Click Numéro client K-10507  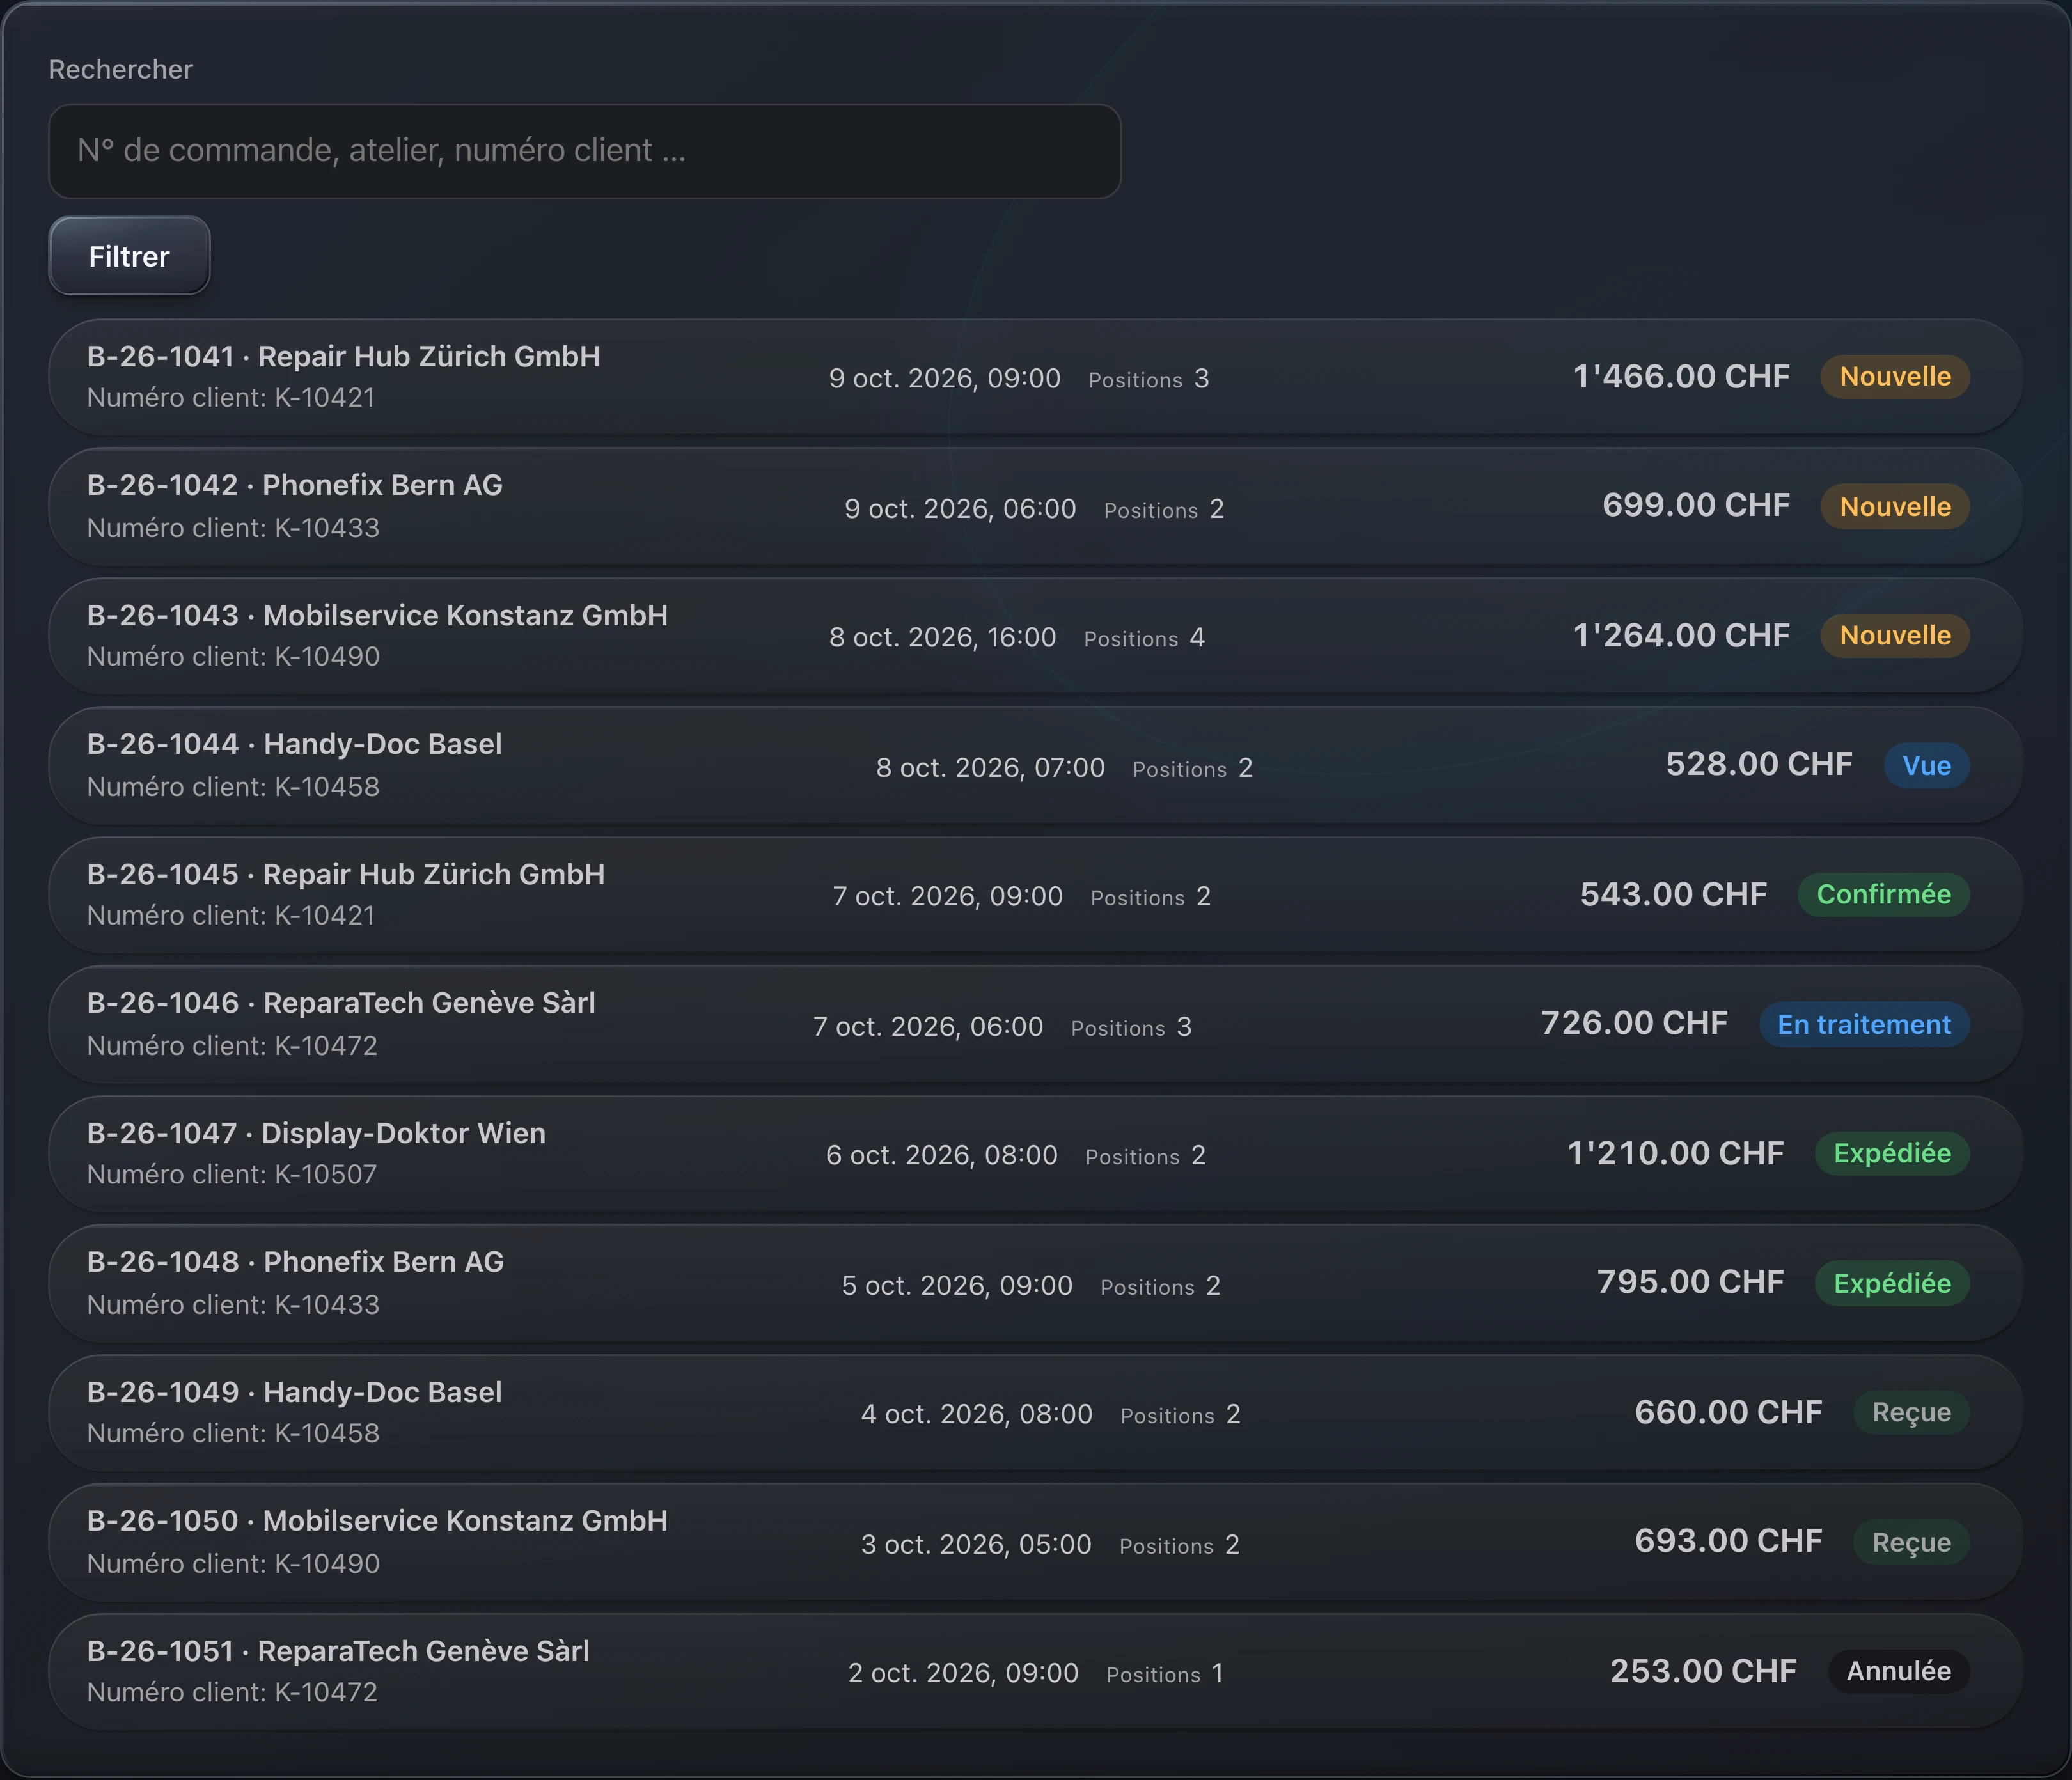point(232,1175)
